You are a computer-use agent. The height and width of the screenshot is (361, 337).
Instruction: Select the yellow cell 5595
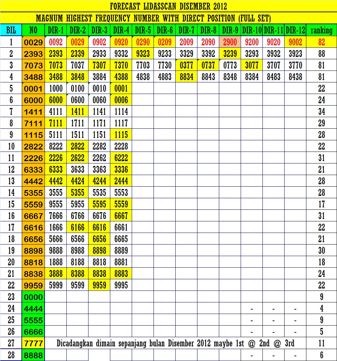pos(99,204)
